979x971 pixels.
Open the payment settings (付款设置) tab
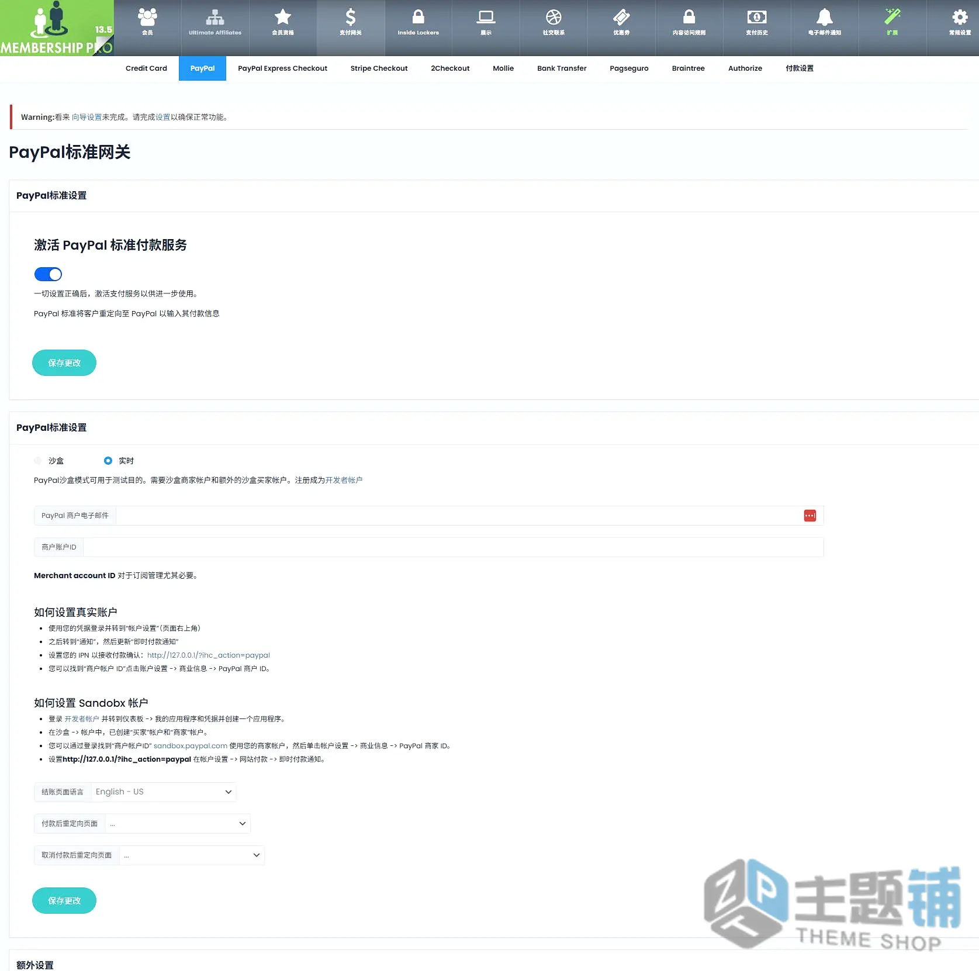pos(800,68)
